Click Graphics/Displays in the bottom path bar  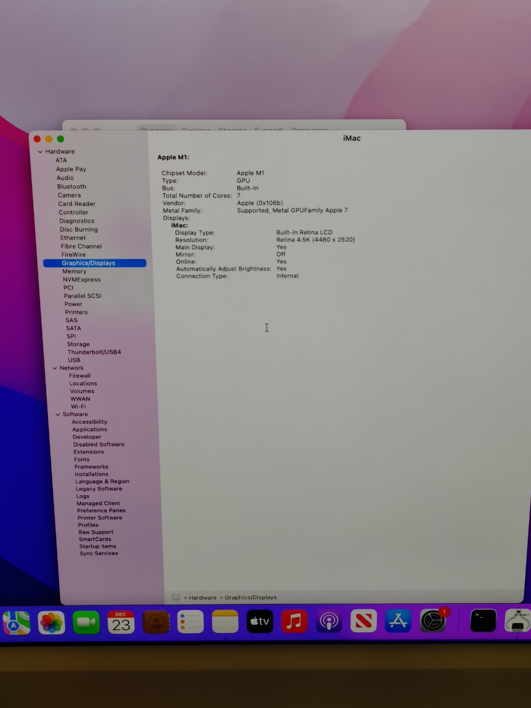pos(250,597)
